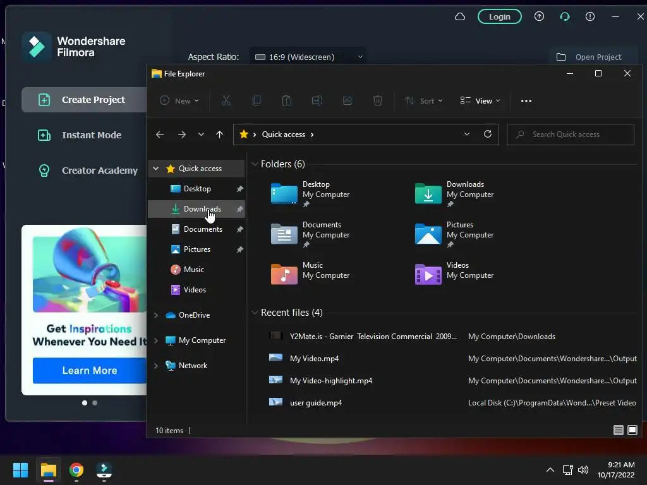Select Music in the navigation pane

coord(197,269)
